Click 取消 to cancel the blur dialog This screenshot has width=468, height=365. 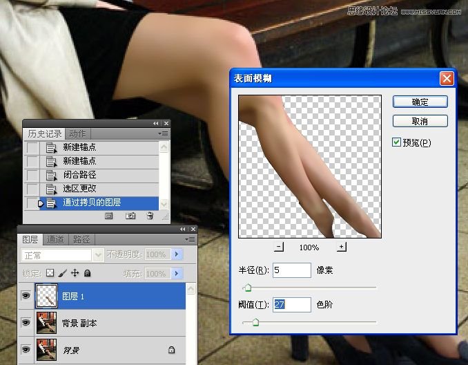[420, 121]
